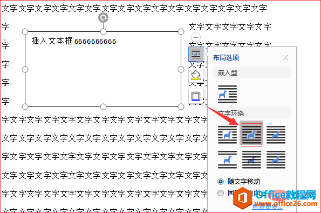Choose the square 四周型 text wrapping icon
321x213 pixels.
point(227,135)
